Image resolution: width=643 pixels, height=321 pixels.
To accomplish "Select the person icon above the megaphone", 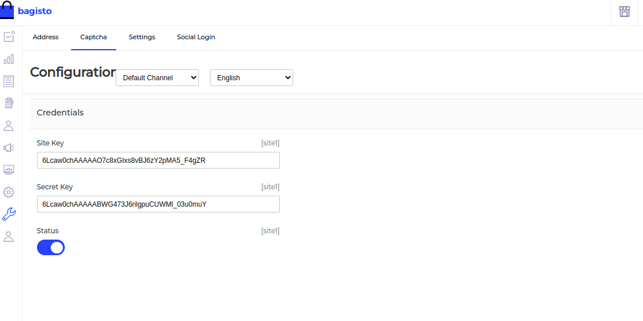I will point(9,125).
